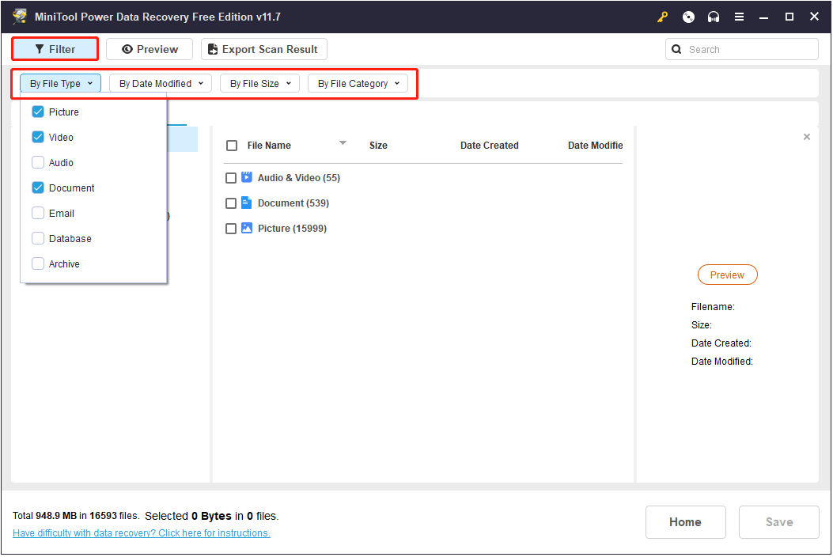Open the By File Size dropdown
The width and height of the screenshot is (833, 557).
pyautogui.click(x=259, y=83)
